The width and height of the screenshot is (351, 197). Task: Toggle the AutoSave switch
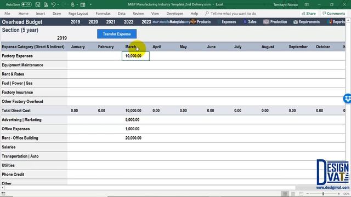[26, 4]
